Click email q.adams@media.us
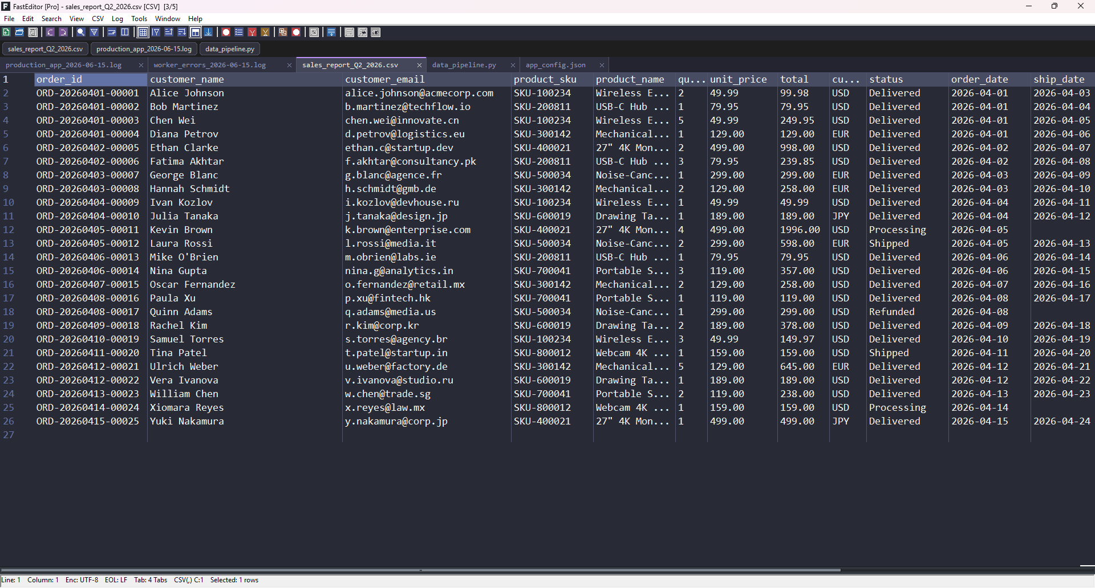The height and width of the screenshot is (588, 1095). (x=390, y=312)
